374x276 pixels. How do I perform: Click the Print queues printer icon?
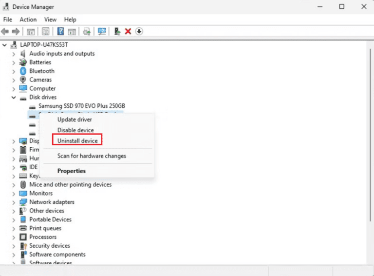pos(23,228)
